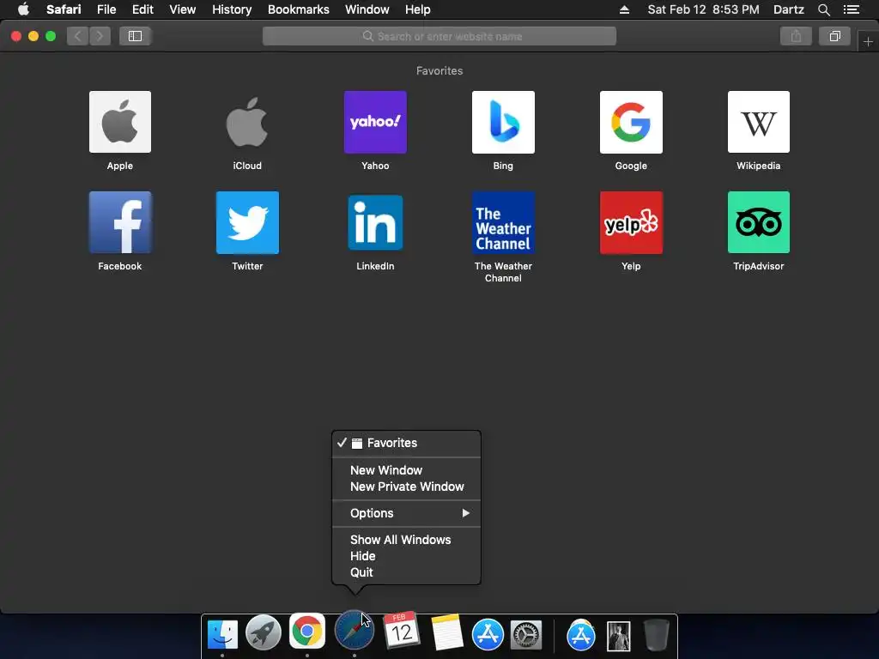Click the Safari compass Dock icon
The image size is (879, 659).
pyautogui.click(x=354, y=631)
